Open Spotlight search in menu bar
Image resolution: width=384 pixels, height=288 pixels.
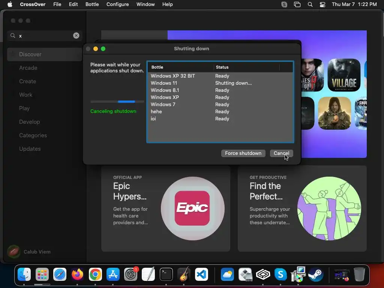coord(310,4)
